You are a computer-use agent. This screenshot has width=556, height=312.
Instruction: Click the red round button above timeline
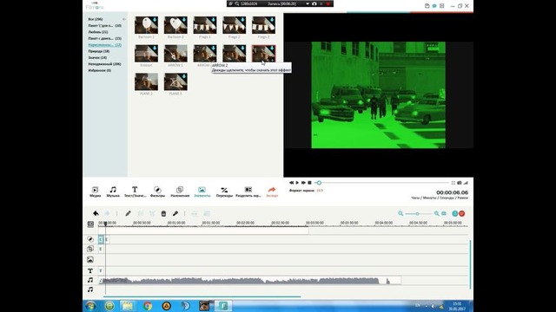461,213
